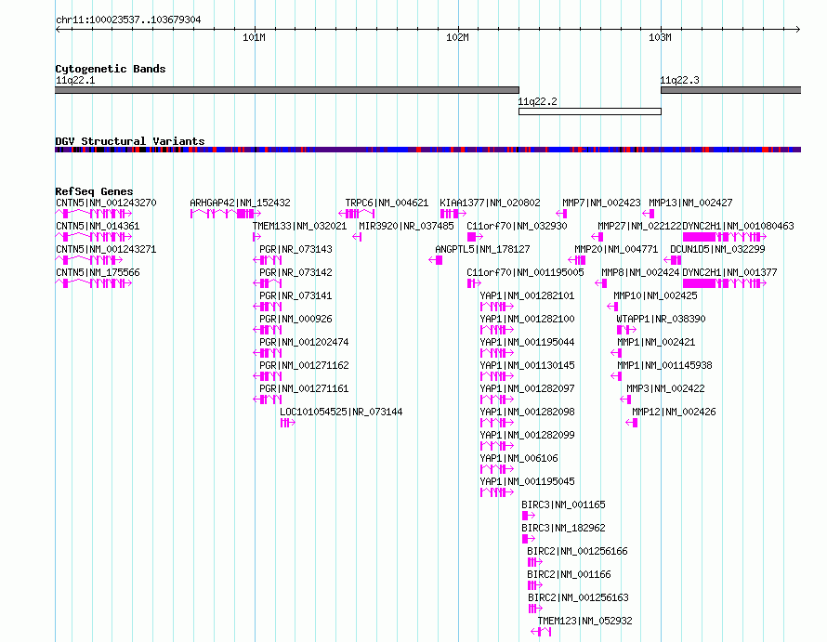Click the MMP13|NM_002427 gene label

click(690, 203)
